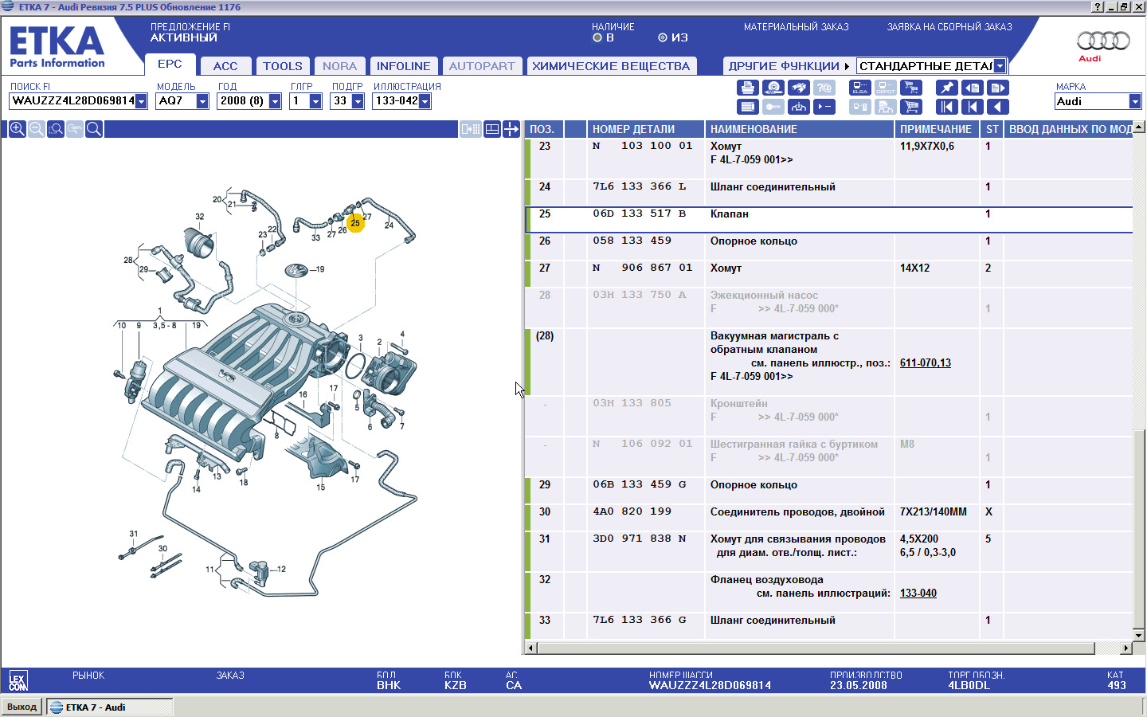The height and width of the screenshot is (717, 1147).
Task: Open the main group dropdown
Action: pyautogui.click(x=315, y=101)
